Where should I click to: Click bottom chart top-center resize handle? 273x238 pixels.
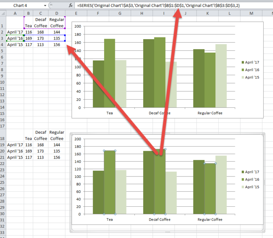(x=167, y=133)
